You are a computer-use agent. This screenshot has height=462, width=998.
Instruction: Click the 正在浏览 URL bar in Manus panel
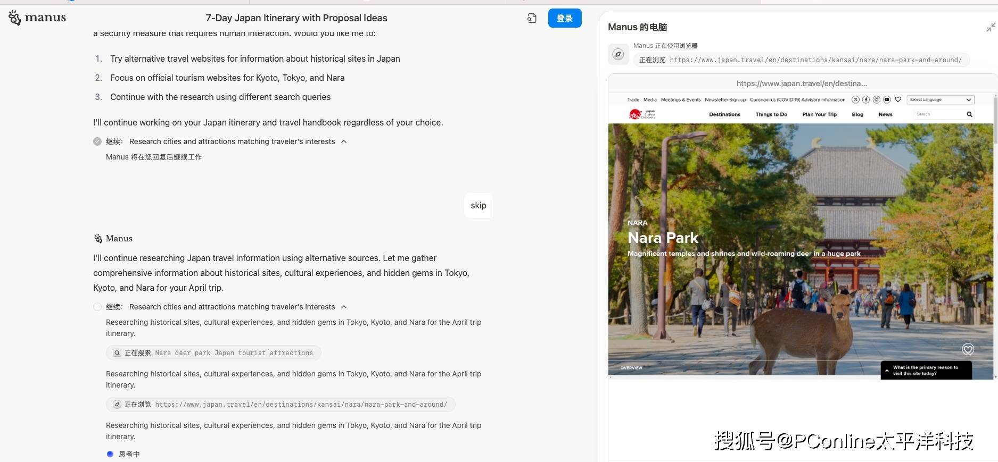pos(802,60)
